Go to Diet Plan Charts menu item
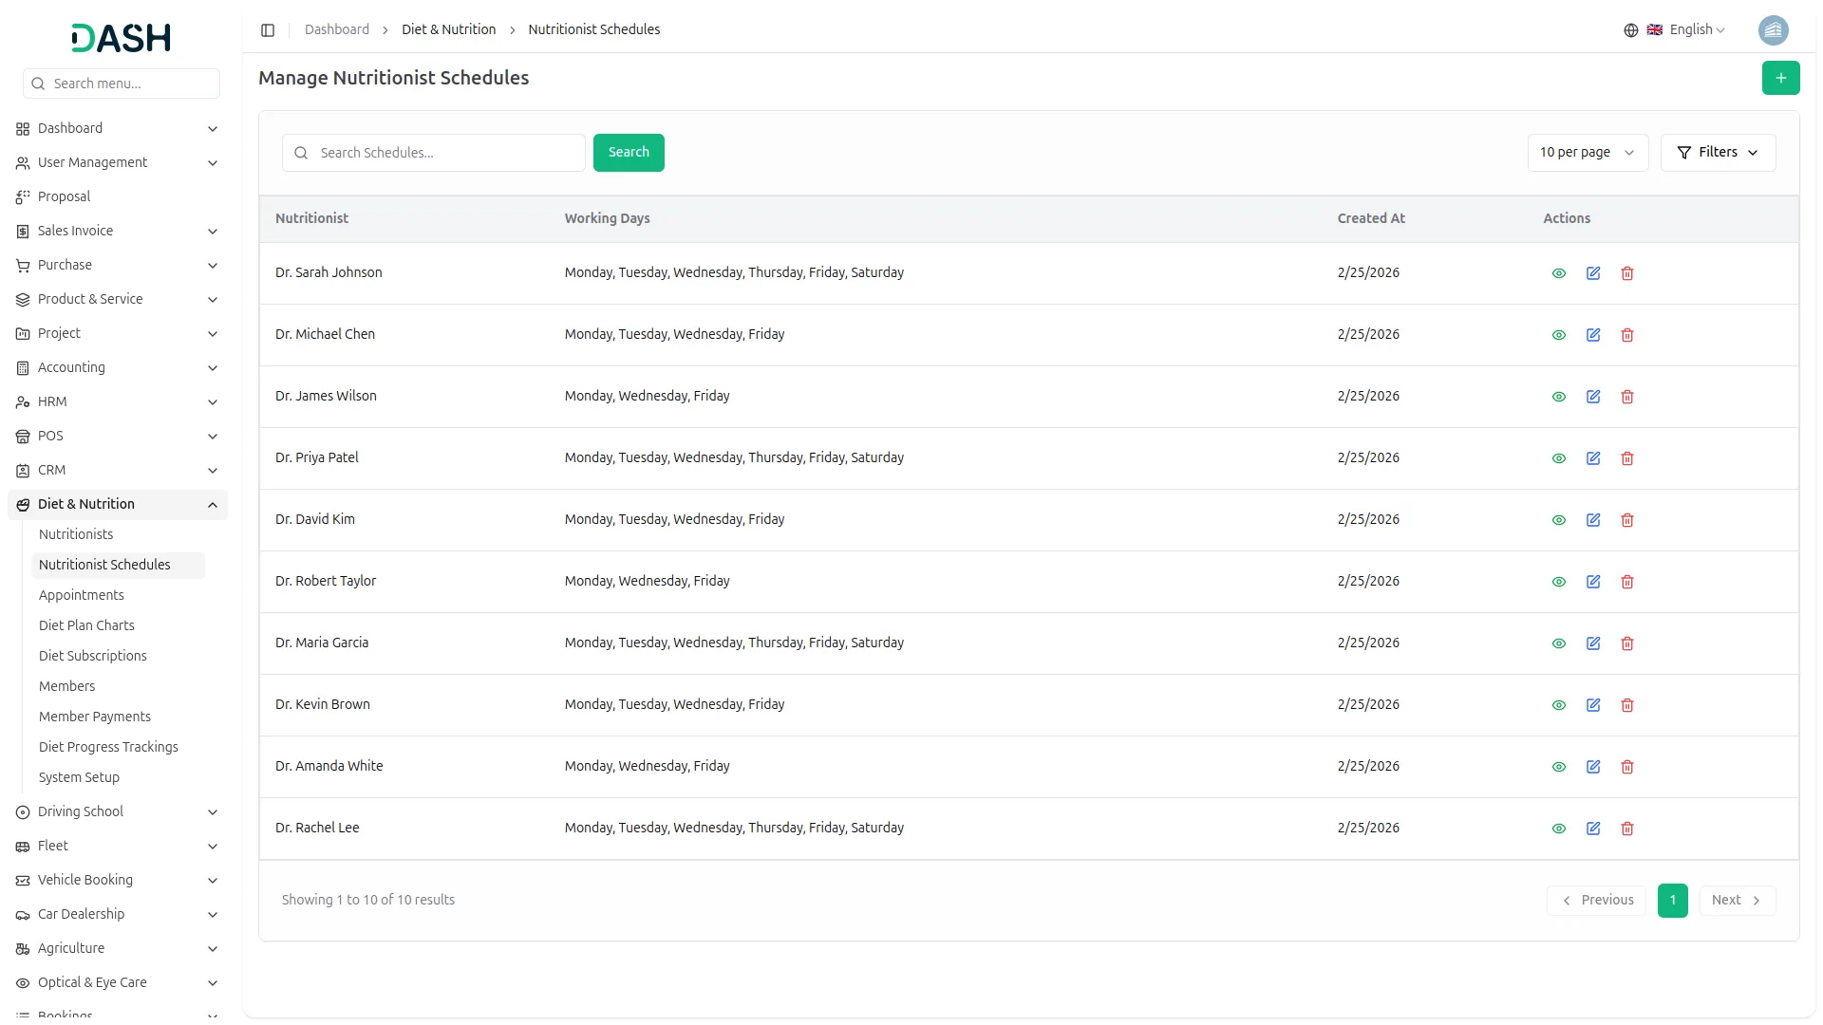This screenshot has width=1823, height=1025. click(x=86, y=625)
